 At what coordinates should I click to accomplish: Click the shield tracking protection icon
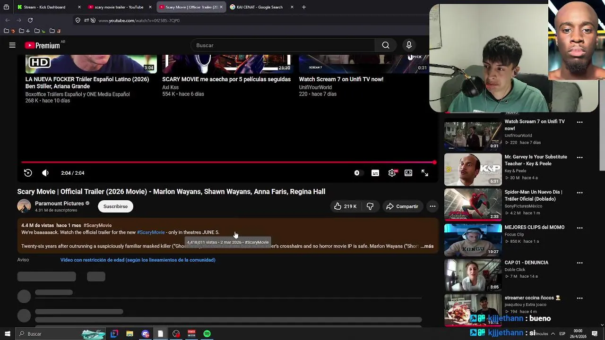click(78, 20)
